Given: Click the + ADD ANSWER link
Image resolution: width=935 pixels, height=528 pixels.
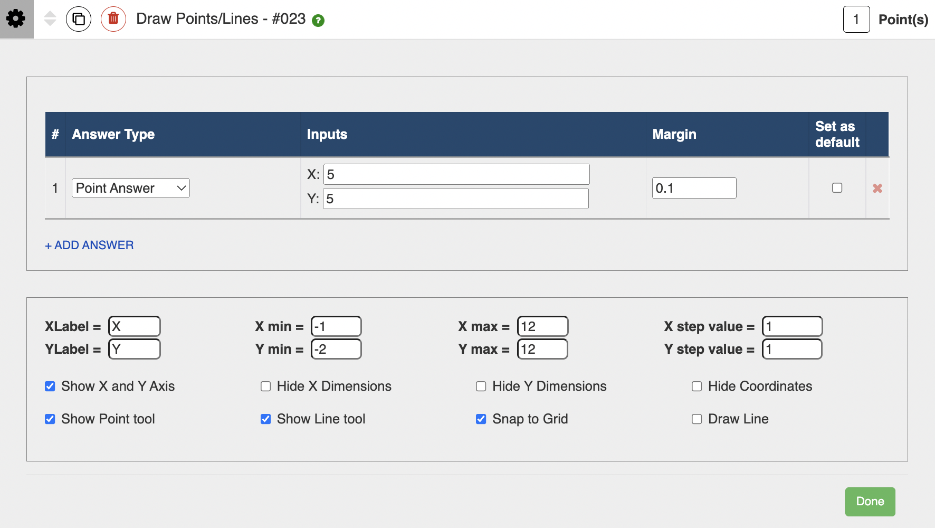Looking at the screenshot, I should pyautogui.click(x=89, y=246).
